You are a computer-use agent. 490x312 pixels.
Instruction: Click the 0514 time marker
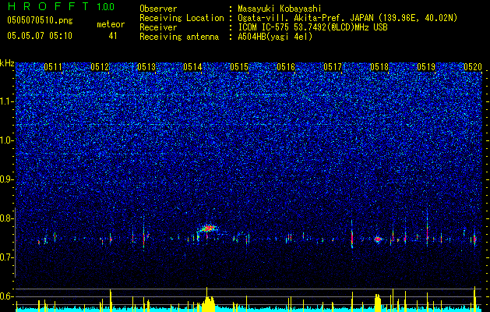(192, 67)
